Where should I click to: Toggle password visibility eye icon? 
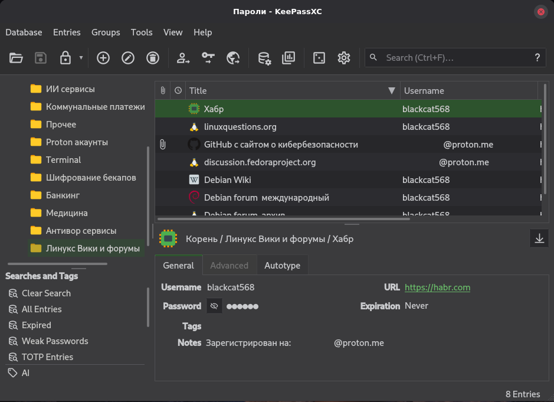pos(214,306)
